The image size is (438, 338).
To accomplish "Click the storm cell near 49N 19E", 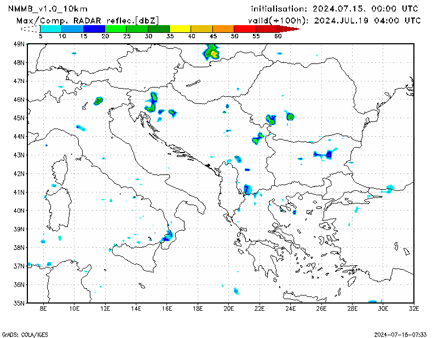I will point(211,53).
